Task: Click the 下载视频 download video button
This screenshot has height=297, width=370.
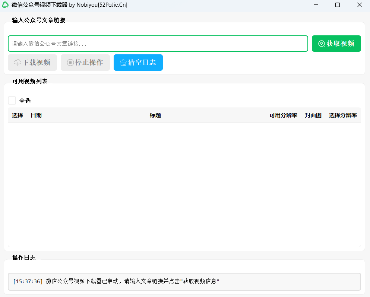Action: click(x=32, y=63)
